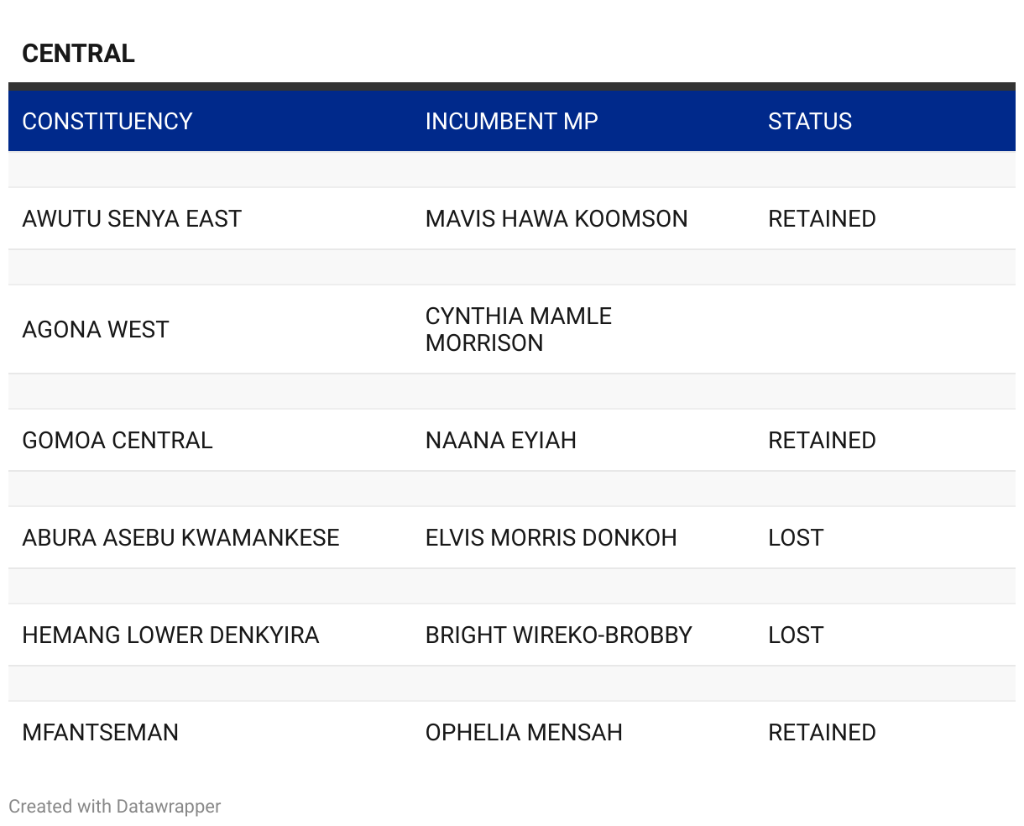Click the BRIGHT WIREKO-BROBBY cell
1024x826 pixels.
click(558, 635)
